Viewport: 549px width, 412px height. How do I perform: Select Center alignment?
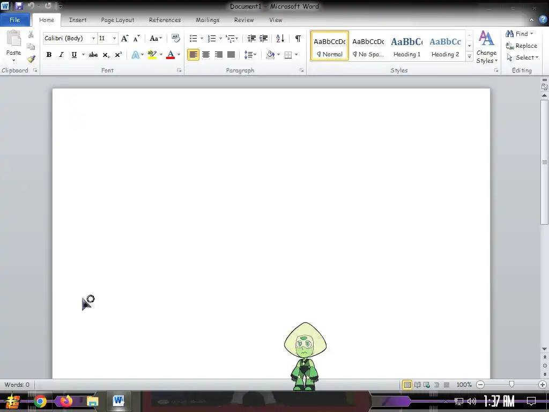pos(206,55)
